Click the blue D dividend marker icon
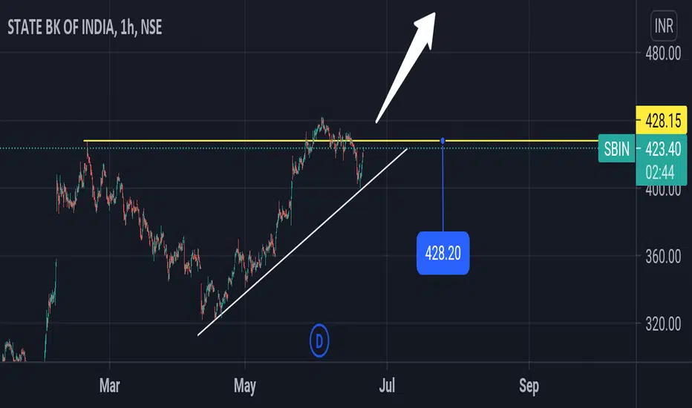The width and height of the screenshot is (692, 408). point(319,340)
